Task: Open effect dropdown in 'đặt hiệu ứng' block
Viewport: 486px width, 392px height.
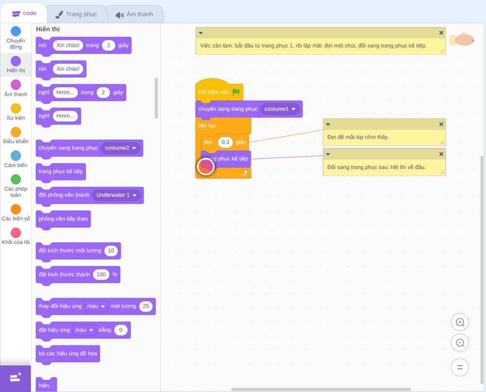Action: coord(84,330)
